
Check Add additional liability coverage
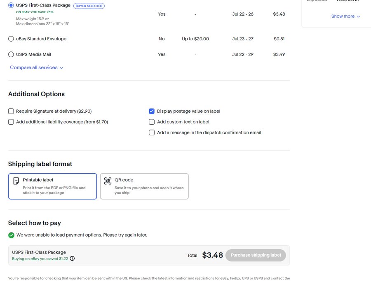11,122
